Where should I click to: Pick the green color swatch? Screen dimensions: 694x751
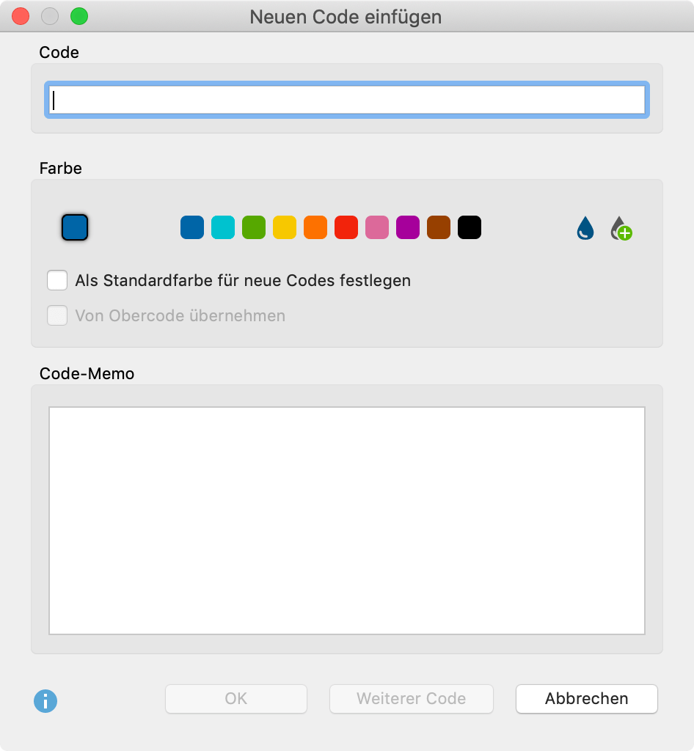[254, 227]
